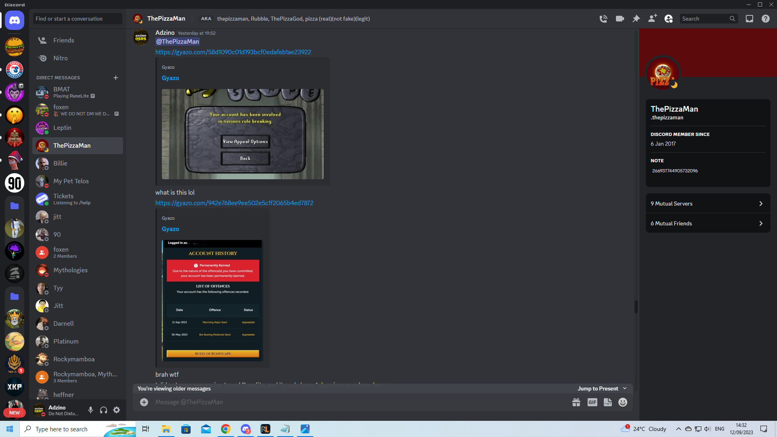Open the emoji picker
This screenshot has width=777, height=437.
tap(623, 402)
